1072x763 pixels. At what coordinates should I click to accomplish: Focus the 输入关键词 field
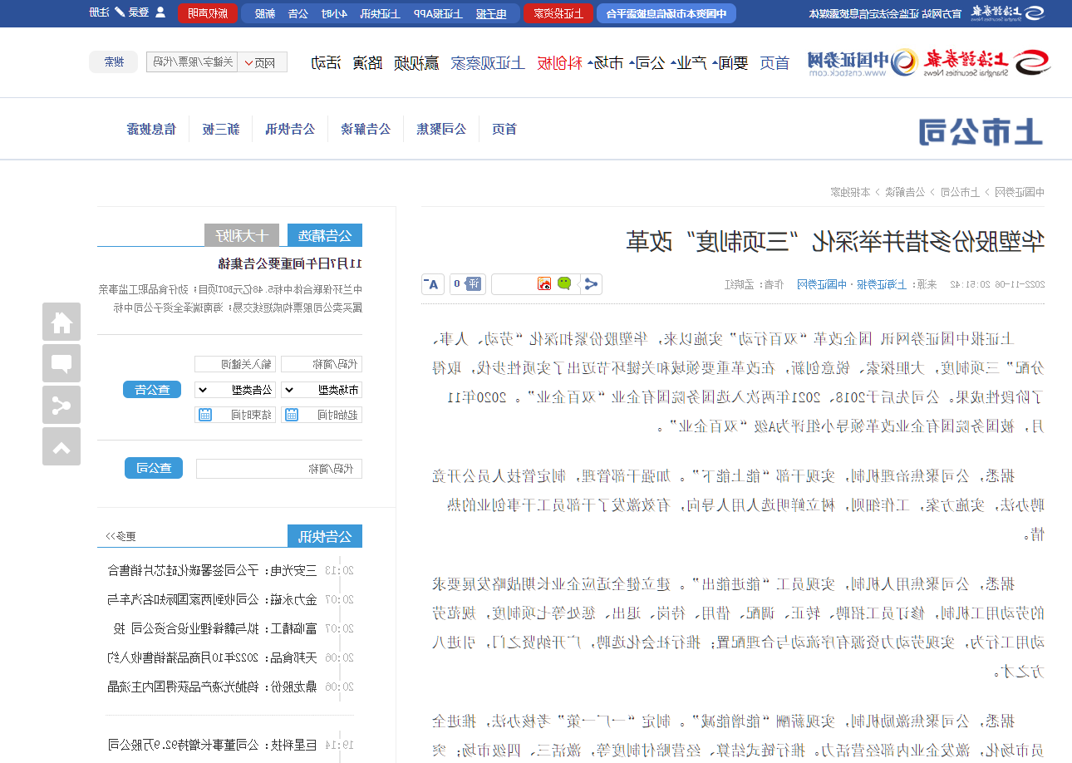coord(236,364)
